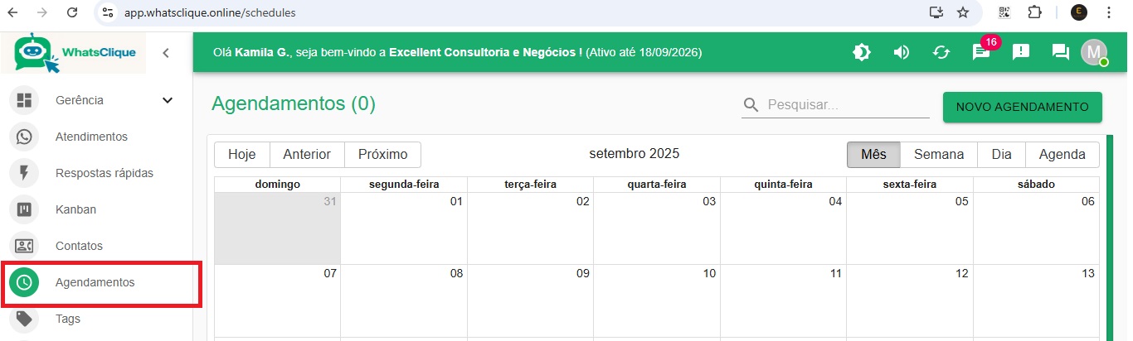
Task: Go to Respostas rápidas
Action: pos(104,173)
